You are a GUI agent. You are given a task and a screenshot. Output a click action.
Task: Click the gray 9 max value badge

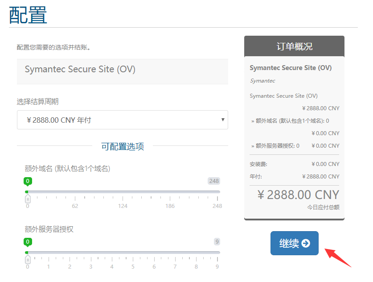click(217, 242)
